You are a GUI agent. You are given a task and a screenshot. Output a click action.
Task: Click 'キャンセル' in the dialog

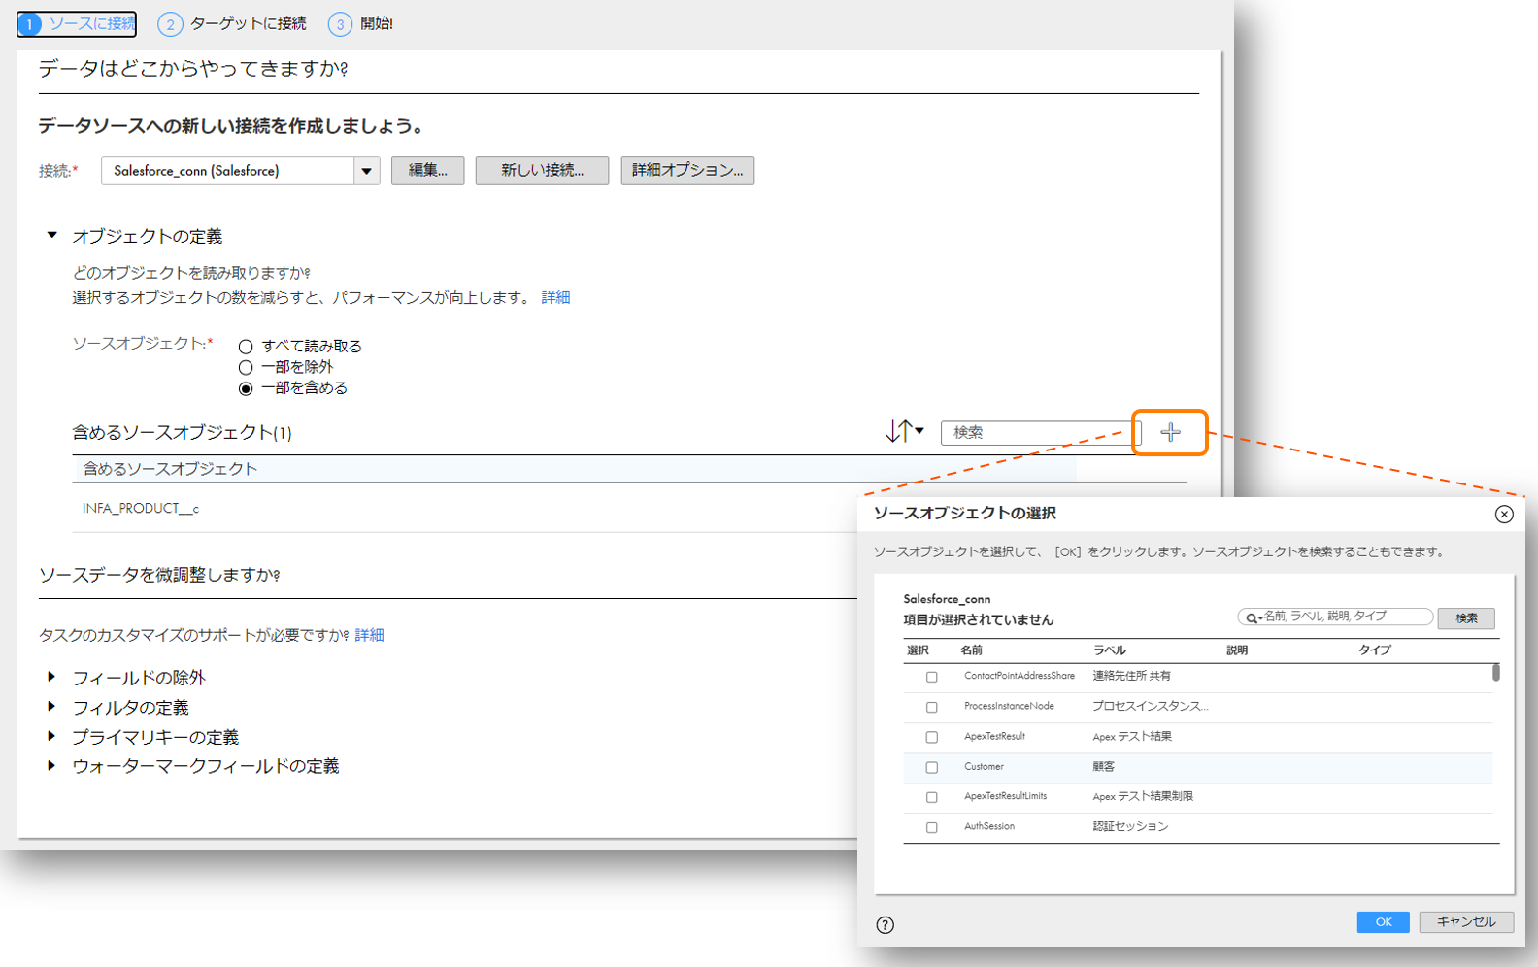(x=1466, y=922)
